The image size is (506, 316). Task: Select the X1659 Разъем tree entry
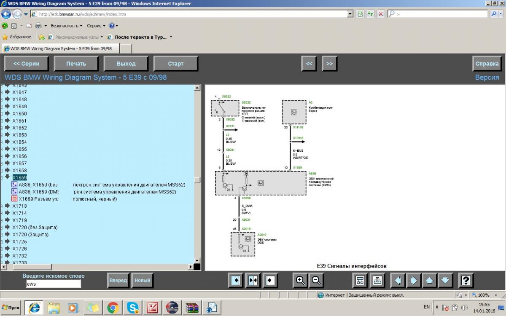(67, 199)
